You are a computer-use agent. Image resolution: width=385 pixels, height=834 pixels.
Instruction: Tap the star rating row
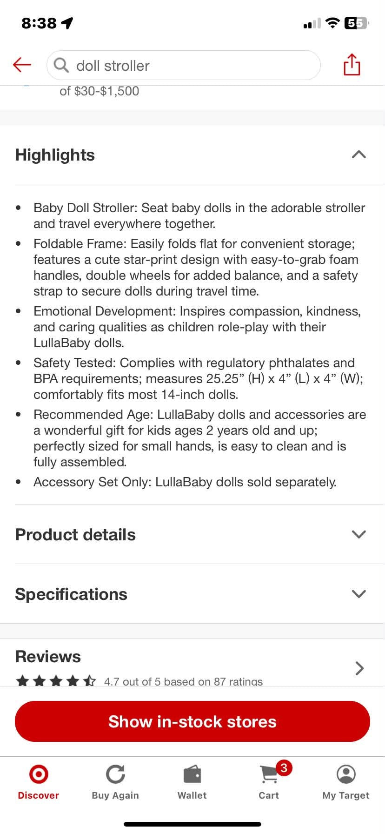[x=56, y=681]
